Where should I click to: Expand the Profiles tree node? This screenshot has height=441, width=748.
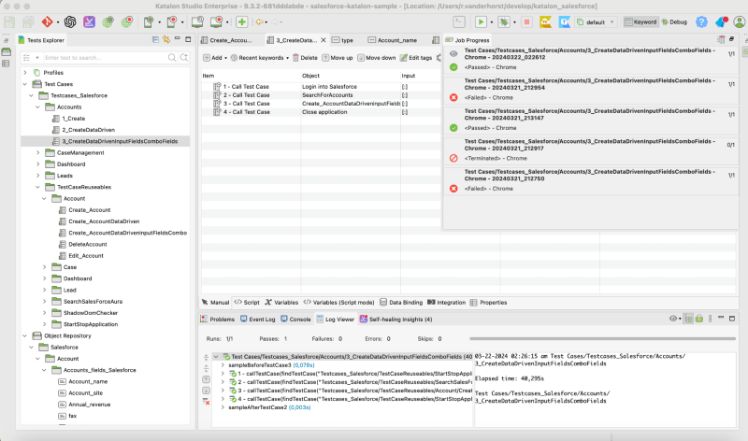pos(25,73)
